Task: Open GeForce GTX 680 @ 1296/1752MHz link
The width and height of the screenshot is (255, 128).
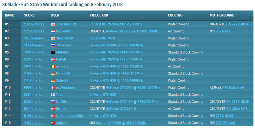Action: pos(116,67)
